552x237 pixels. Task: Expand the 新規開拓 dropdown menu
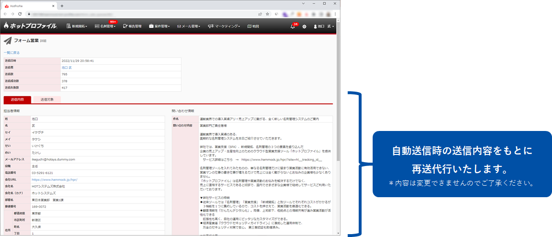click(76, 26)
